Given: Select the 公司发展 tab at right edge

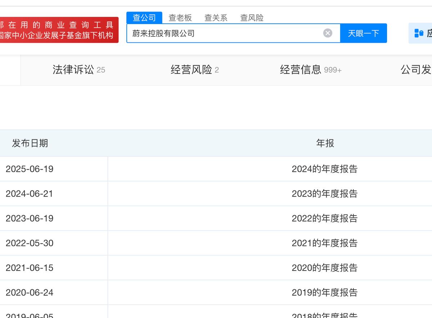Looking at the screenshot, I should pos(416,70).
